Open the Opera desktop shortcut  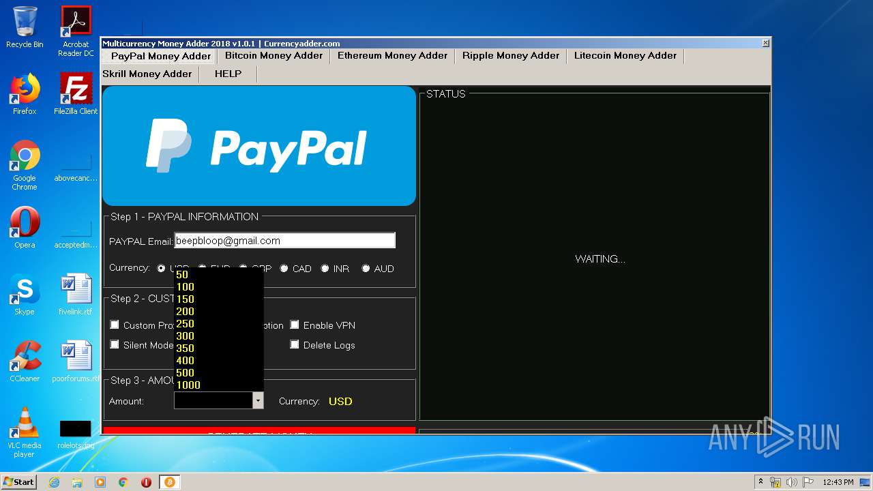[25, 227]
